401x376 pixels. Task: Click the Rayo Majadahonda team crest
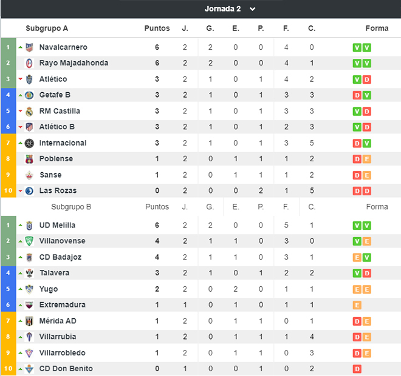tap(29, 63)
